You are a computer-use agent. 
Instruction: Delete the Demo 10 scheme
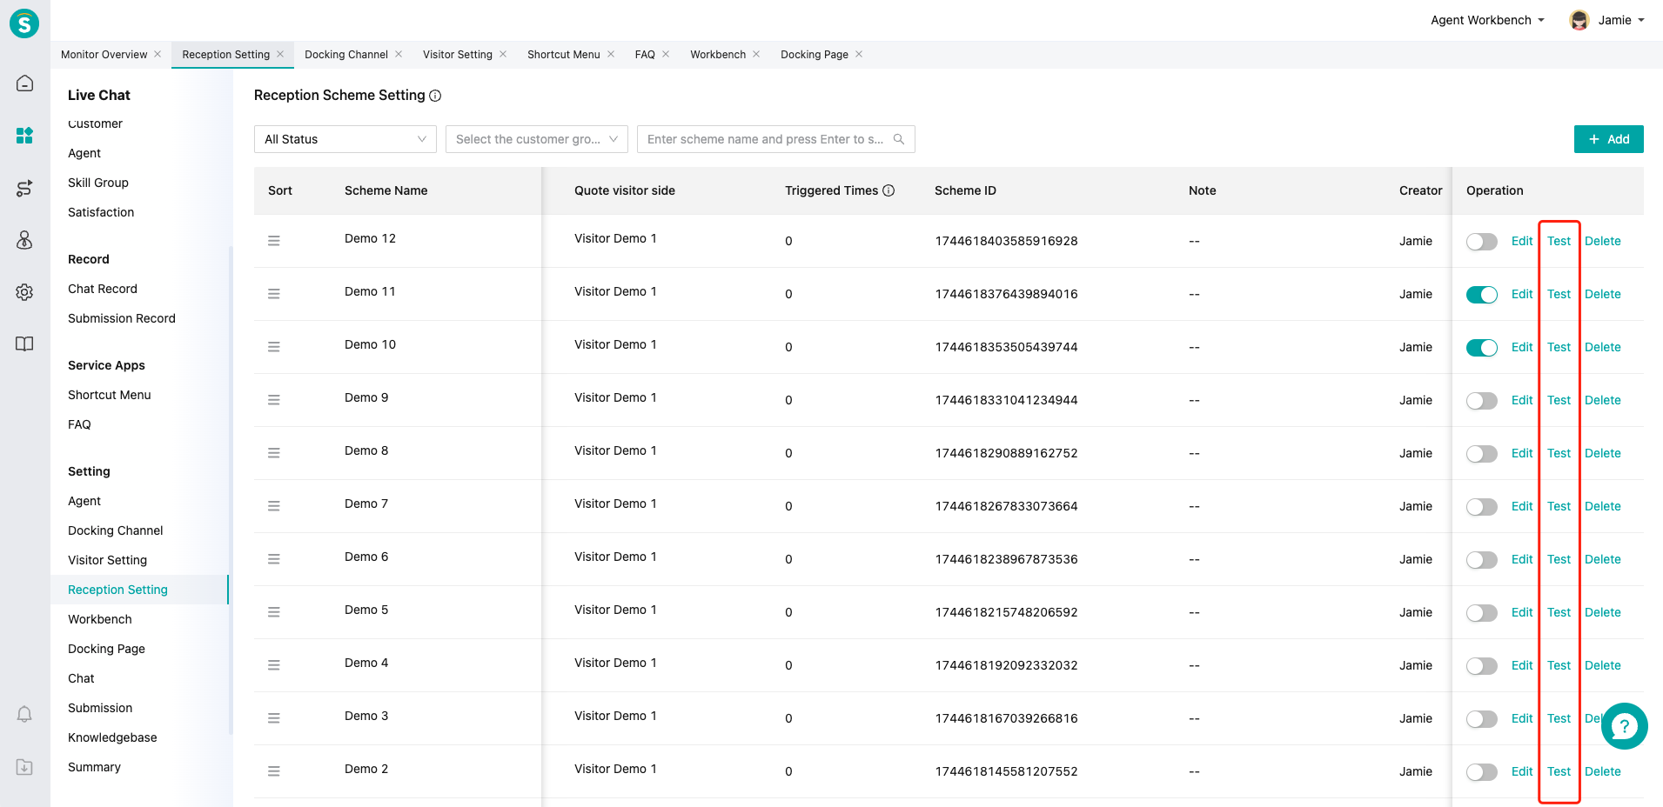pyautogui.click(x=1602, y=347)
